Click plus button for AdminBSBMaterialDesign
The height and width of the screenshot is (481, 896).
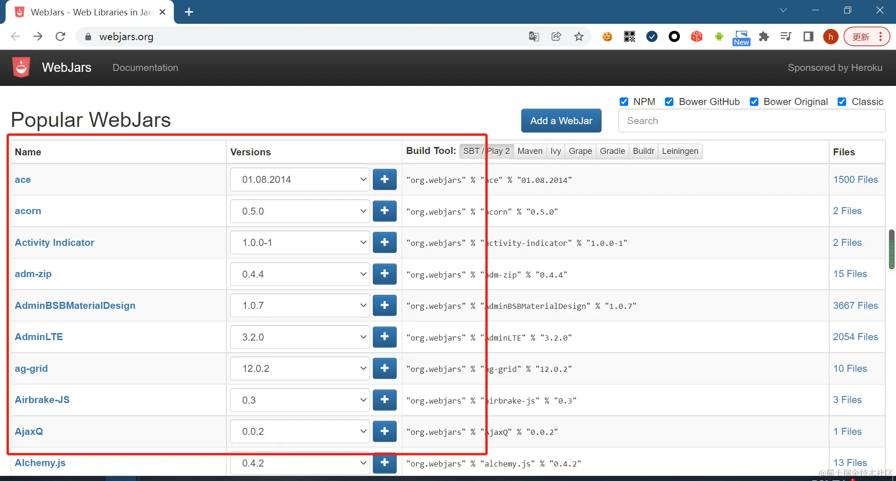385,306
